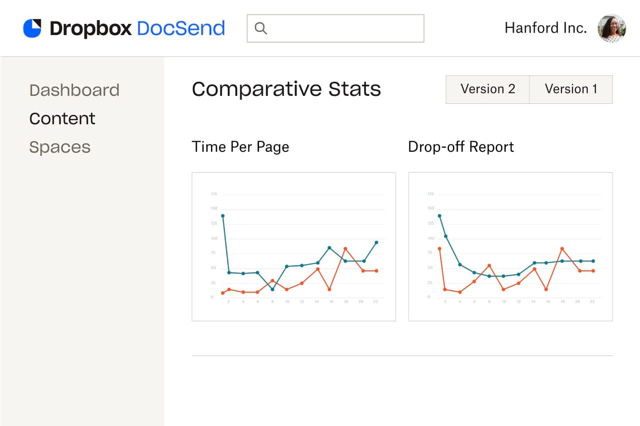Click the Comparative Stats heading
The image size is (640, 426).
286,89
